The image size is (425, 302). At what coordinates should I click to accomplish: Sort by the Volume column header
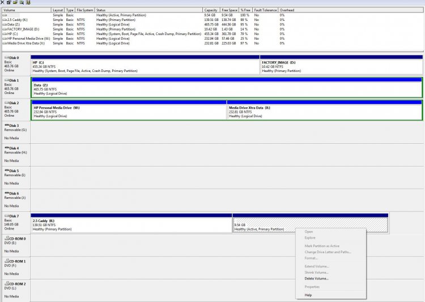[x=27, y=10]
